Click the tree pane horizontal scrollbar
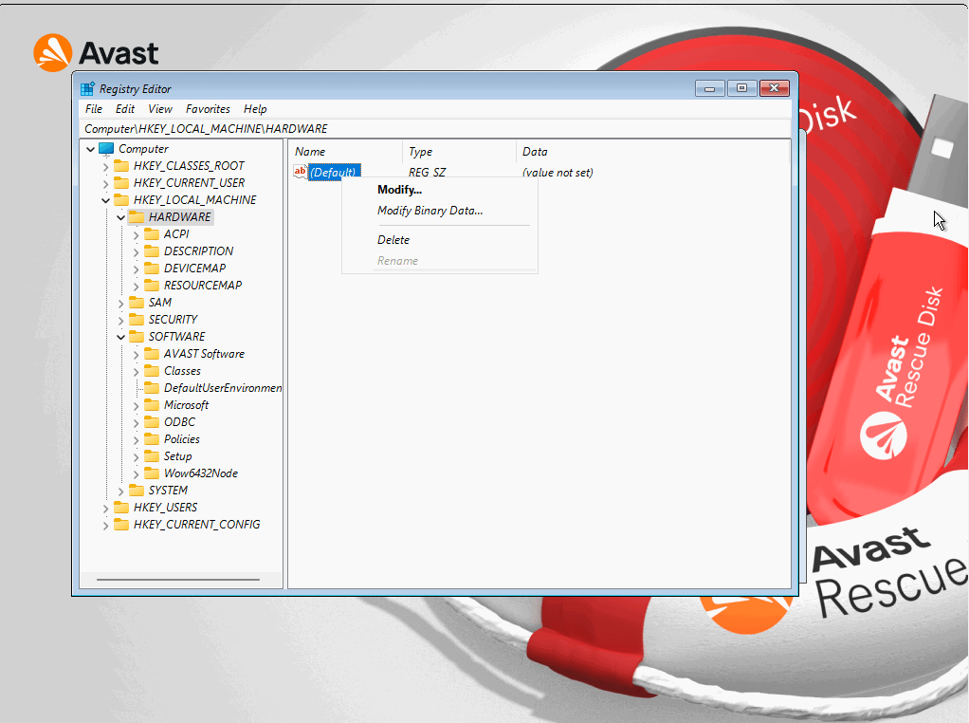 178,580
